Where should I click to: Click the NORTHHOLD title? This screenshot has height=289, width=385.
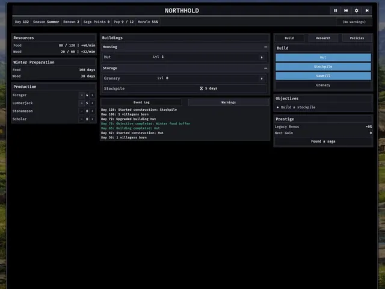click(182, 11)
